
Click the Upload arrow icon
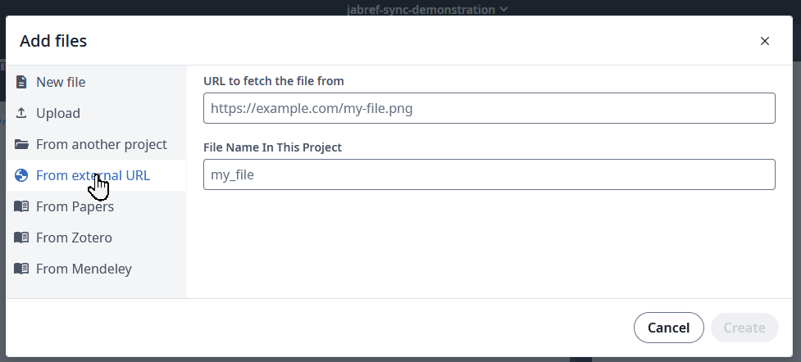coord(21,113)
